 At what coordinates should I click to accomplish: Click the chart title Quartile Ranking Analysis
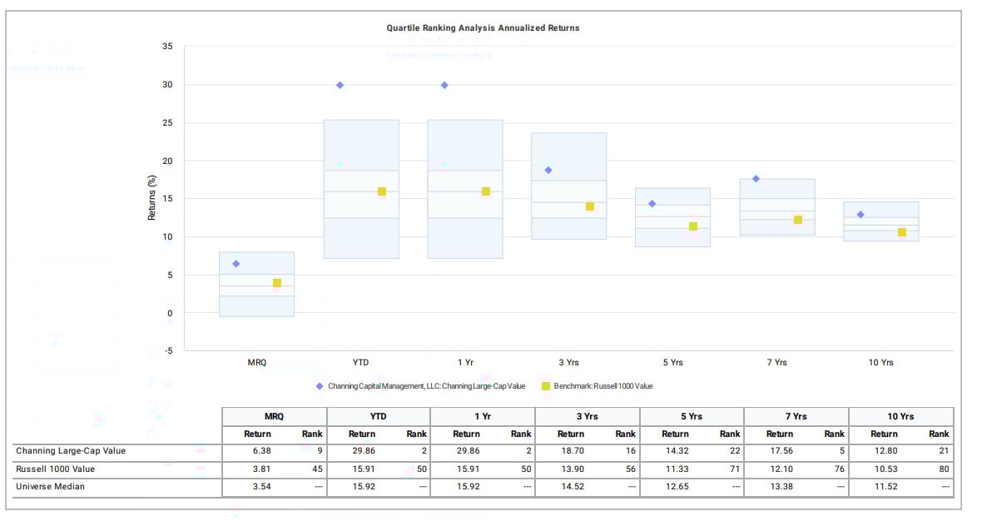click(483, 27)
